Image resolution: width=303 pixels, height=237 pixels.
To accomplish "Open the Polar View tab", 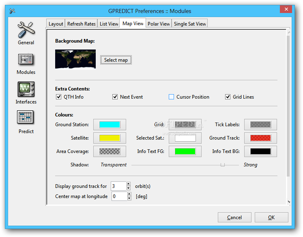I will click(x=159, y=24).
